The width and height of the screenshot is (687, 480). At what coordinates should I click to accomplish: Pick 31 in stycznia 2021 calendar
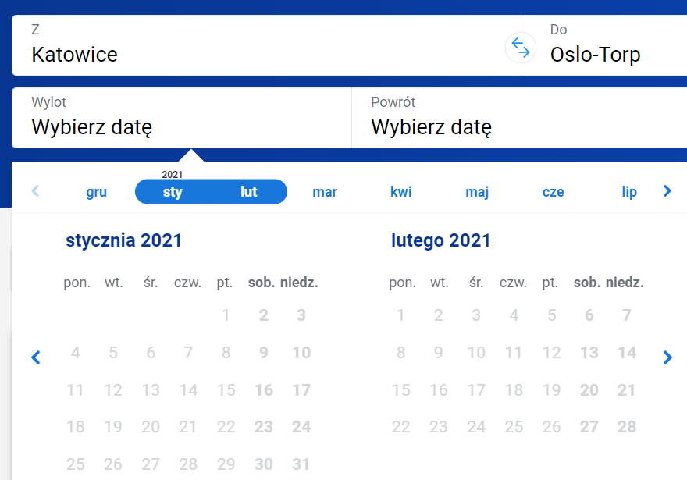(x=301, y=464)
